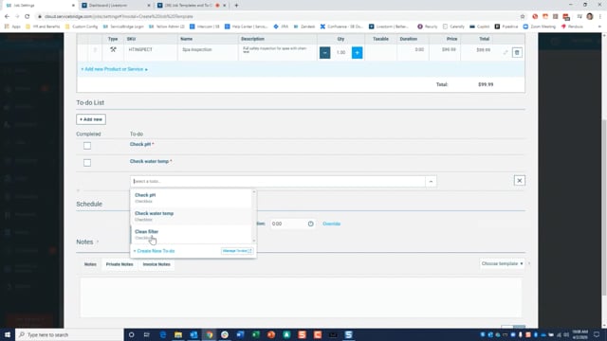Select 'Clean filter' from the dropdown list

pyautogui.click(x=192, y=234)
